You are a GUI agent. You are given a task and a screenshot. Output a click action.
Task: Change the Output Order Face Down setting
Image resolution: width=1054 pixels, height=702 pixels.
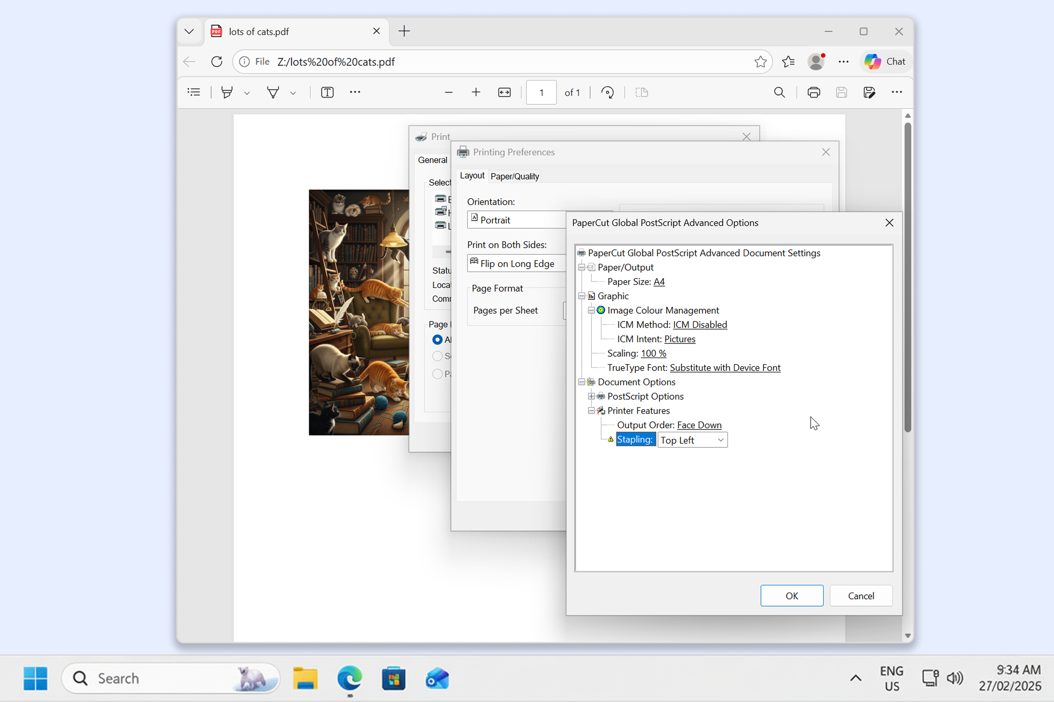[x=699, y=425]
